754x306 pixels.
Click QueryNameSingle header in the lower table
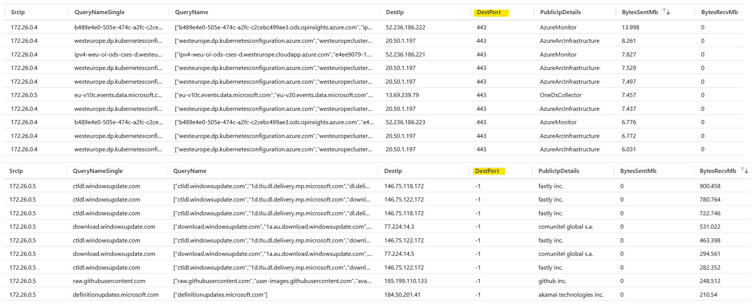(98, 171)
